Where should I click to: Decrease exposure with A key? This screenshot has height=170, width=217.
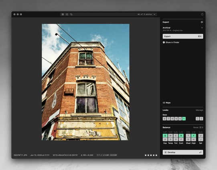click(165, 139)
